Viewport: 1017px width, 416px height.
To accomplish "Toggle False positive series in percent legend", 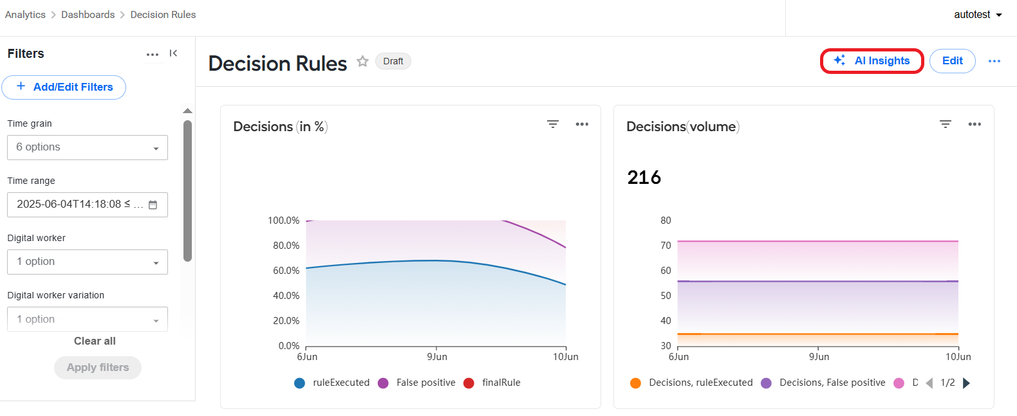I will pos(417,383).
